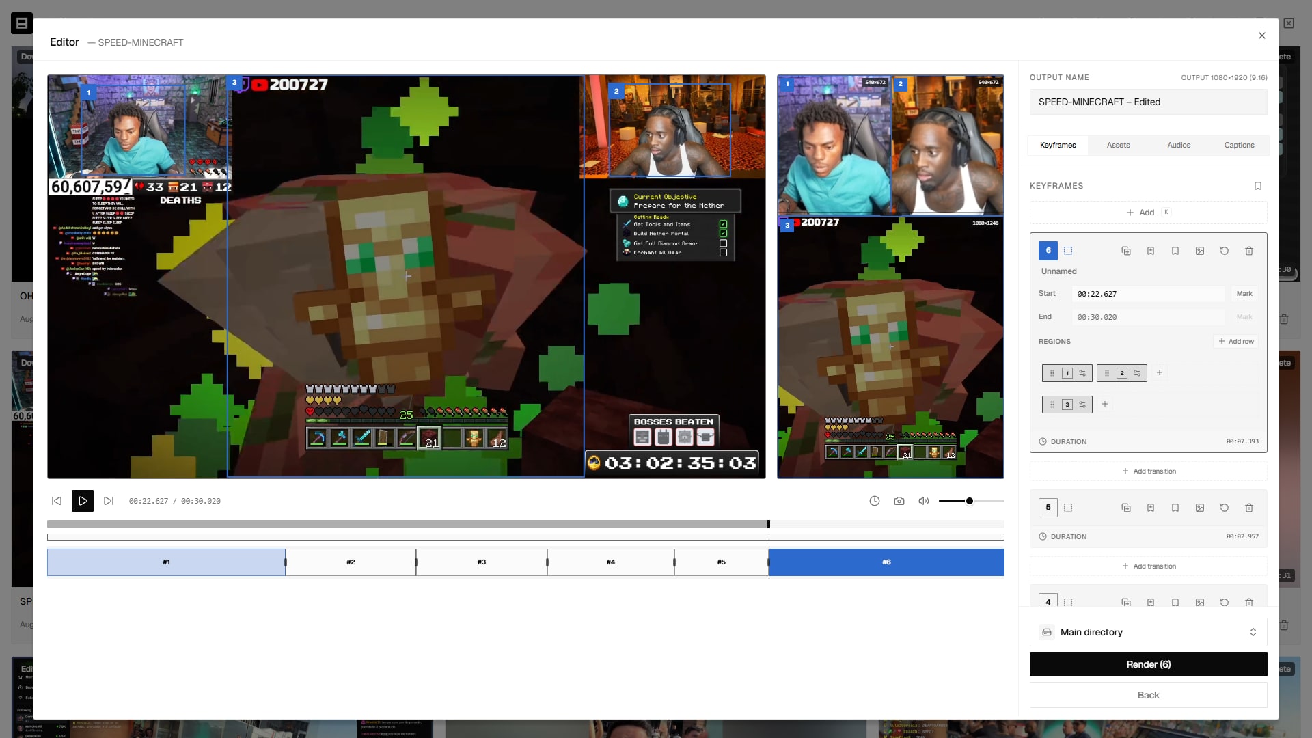Click the drag handle of region 3
This screenshot has width=1312, height=738.
click(1052, 405)
